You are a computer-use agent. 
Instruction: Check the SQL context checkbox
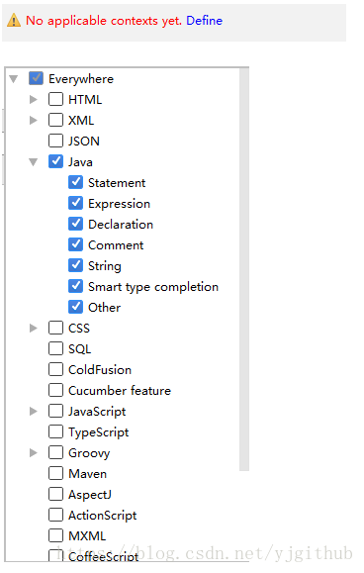tap(55, 348)
